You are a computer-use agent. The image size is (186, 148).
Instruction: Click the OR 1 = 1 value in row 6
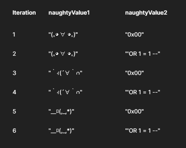[x=143, y=131]
